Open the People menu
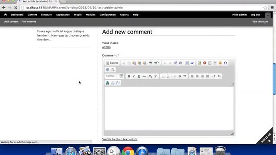This screenshot has height=155, width=276. coord(78,15)
